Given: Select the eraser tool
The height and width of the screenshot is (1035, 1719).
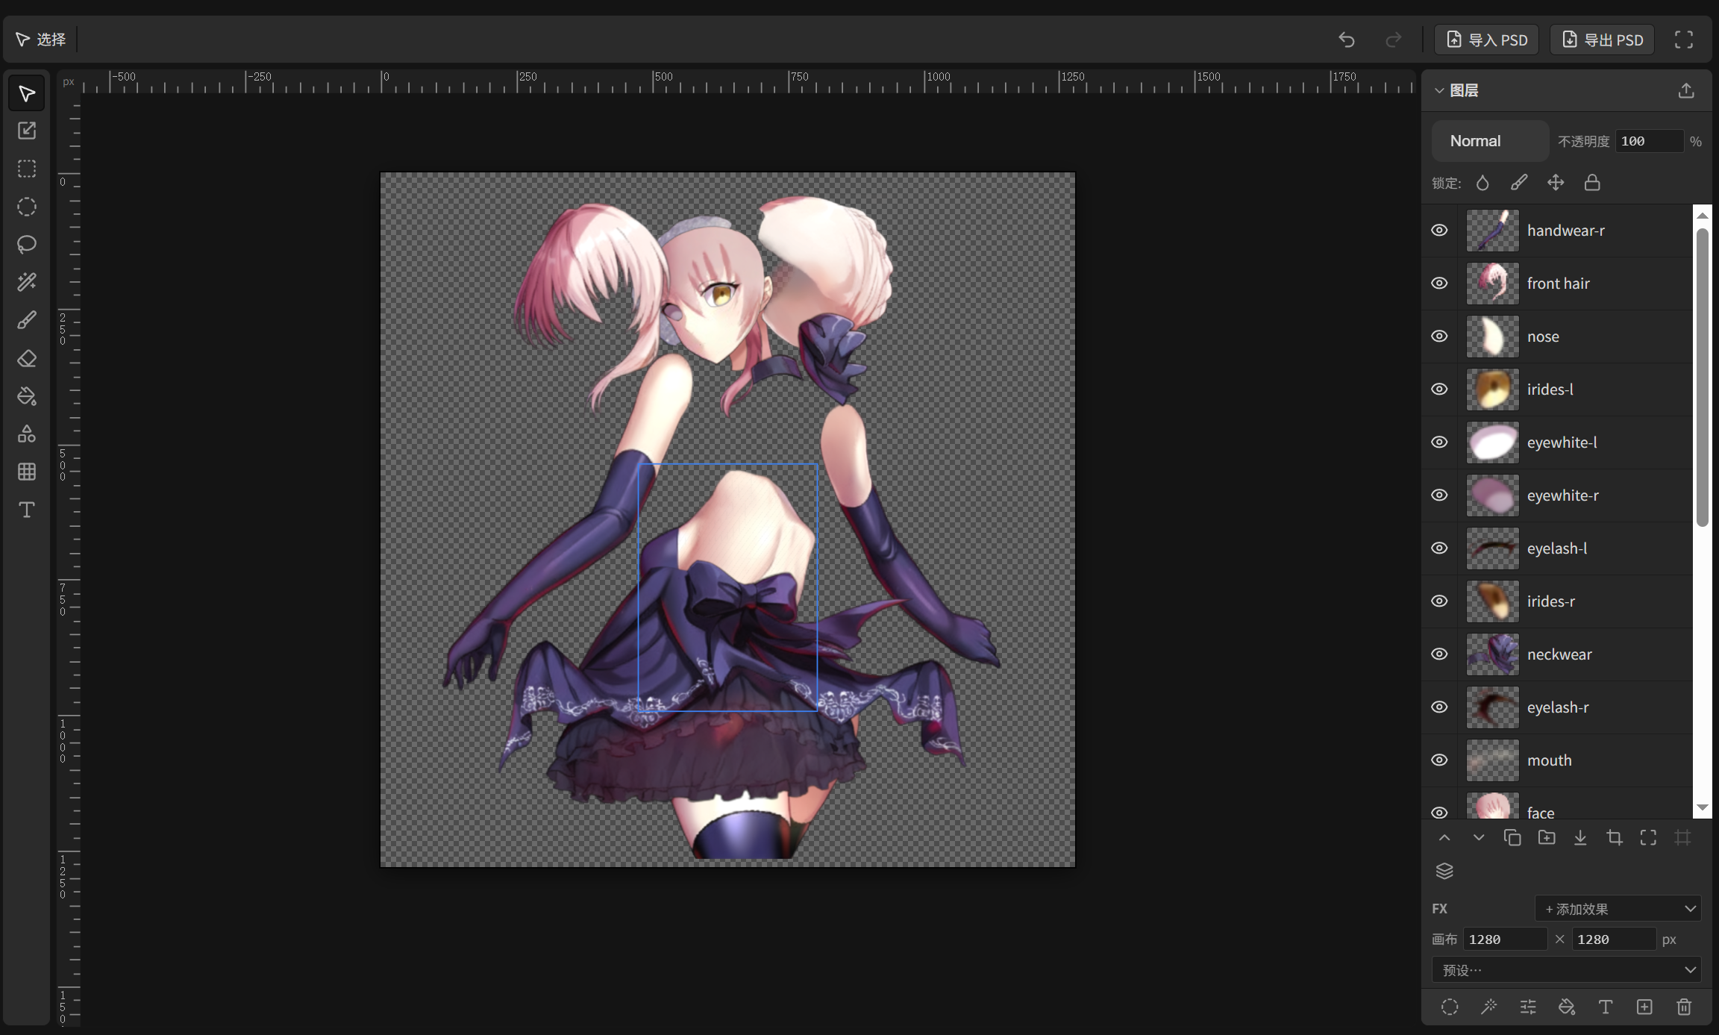Looking at the screenshot, I should (27, 358).
